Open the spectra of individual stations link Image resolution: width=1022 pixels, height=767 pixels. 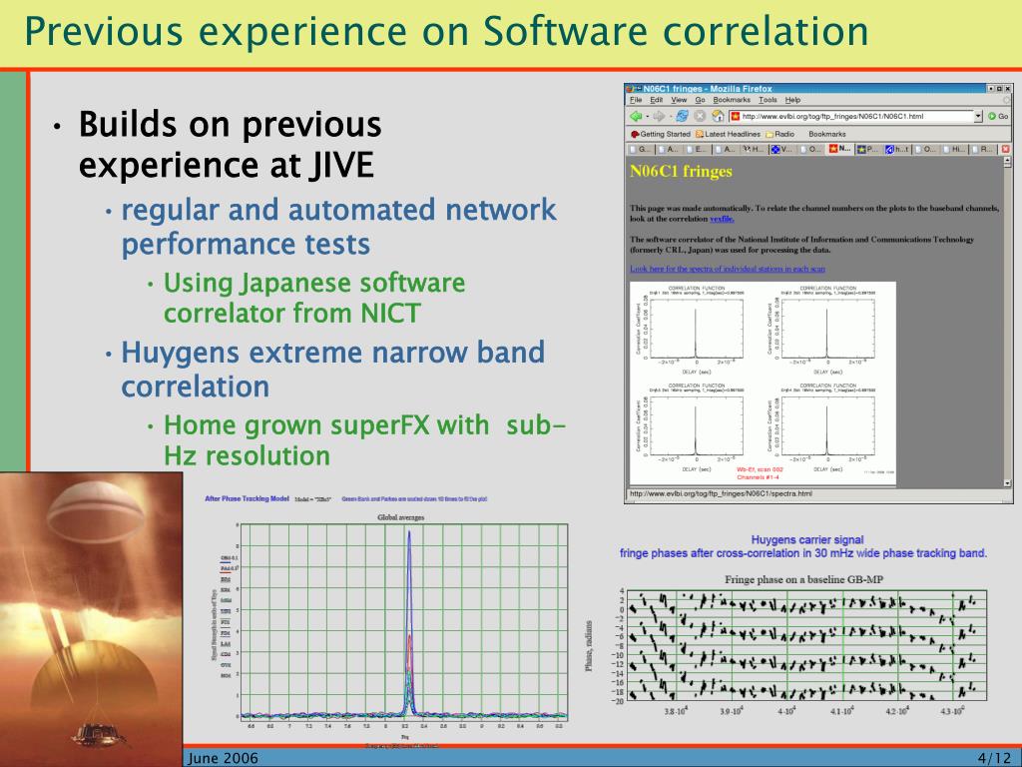(728, 269)
